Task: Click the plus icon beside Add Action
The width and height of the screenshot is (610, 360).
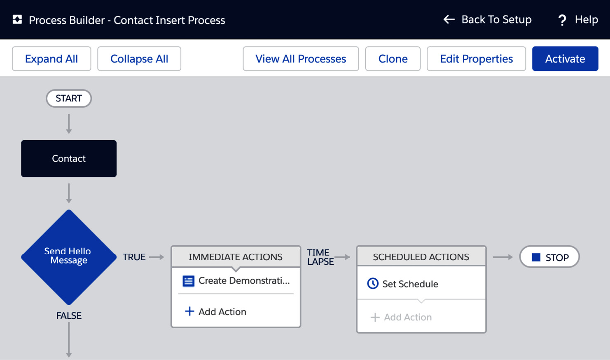Action: click(189, 311)
